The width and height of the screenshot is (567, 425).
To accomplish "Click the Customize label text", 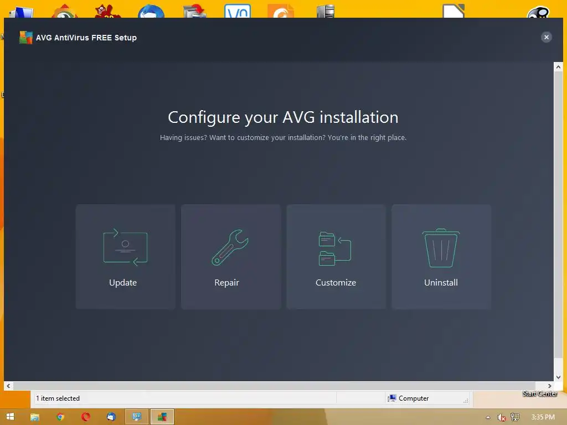I will point(336,283).
